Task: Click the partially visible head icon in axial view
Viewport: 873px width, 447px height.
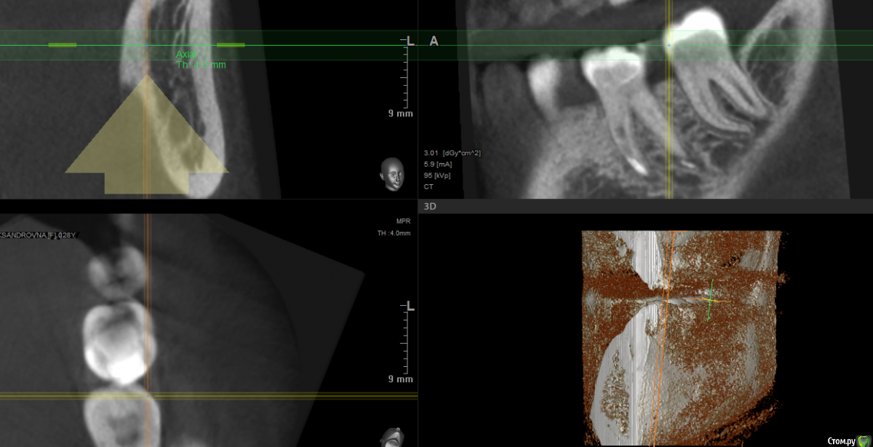Action: 391,438
